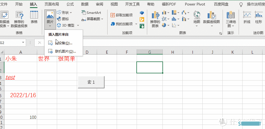This screenshot has width=265, height=129.
Task: Click the 宏 1 macro button
Action: coord(91,82)
